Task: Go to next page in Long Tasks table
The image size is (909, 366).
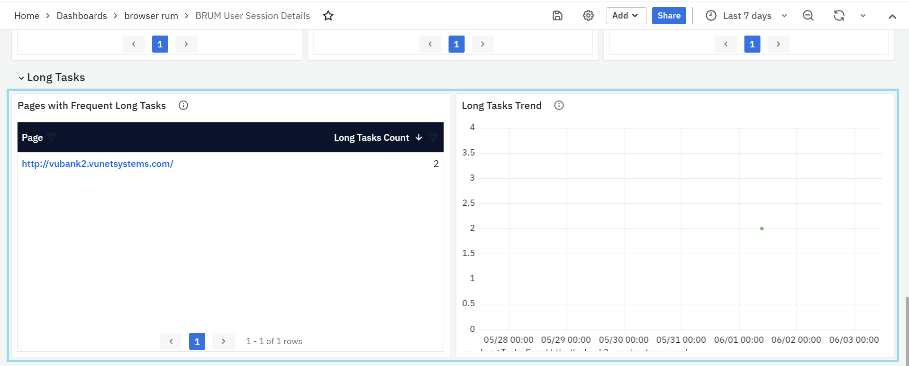Action: (x=223, y=341)
